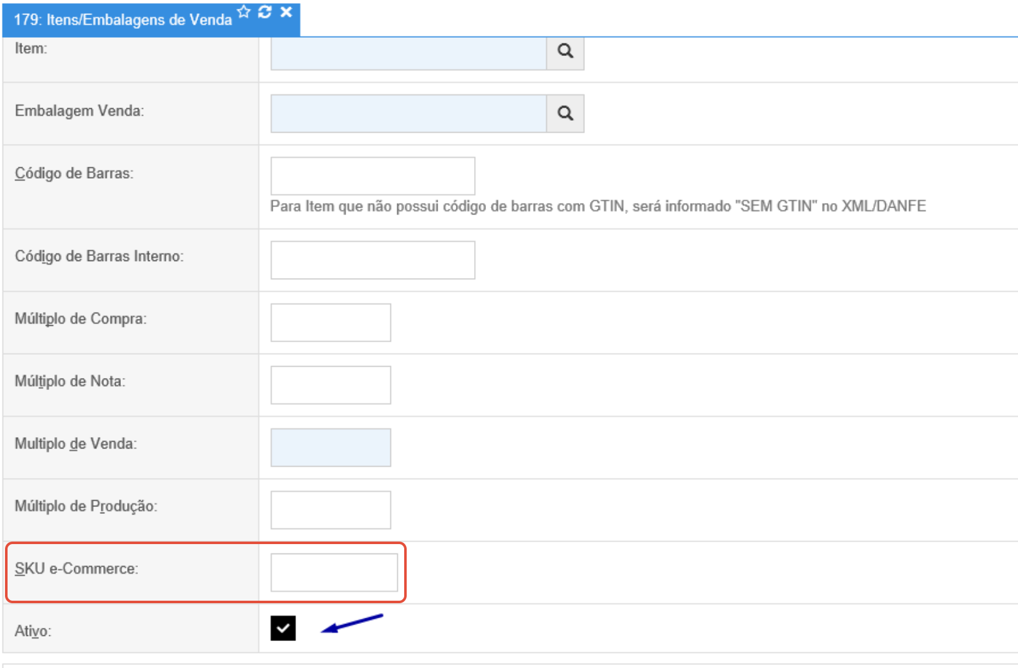1018x668 pixels.
Task: Click the 'Embalagem Venda:' label
Action: 79,111
